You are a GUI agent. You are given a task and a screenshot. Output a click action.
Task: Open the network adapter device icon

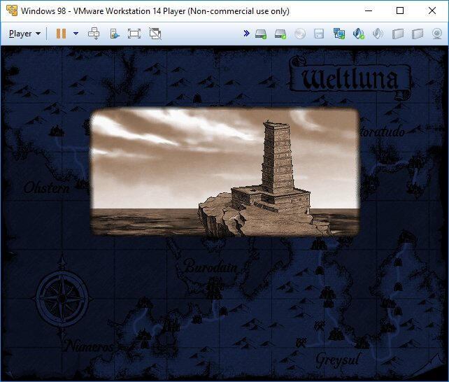coord(339,34)
